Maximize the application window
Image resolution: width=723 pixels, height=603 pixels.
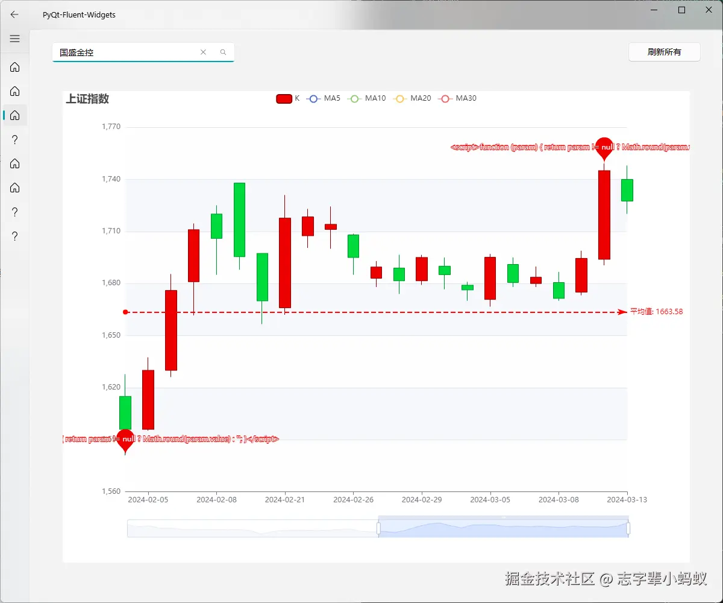pos(681,10)
